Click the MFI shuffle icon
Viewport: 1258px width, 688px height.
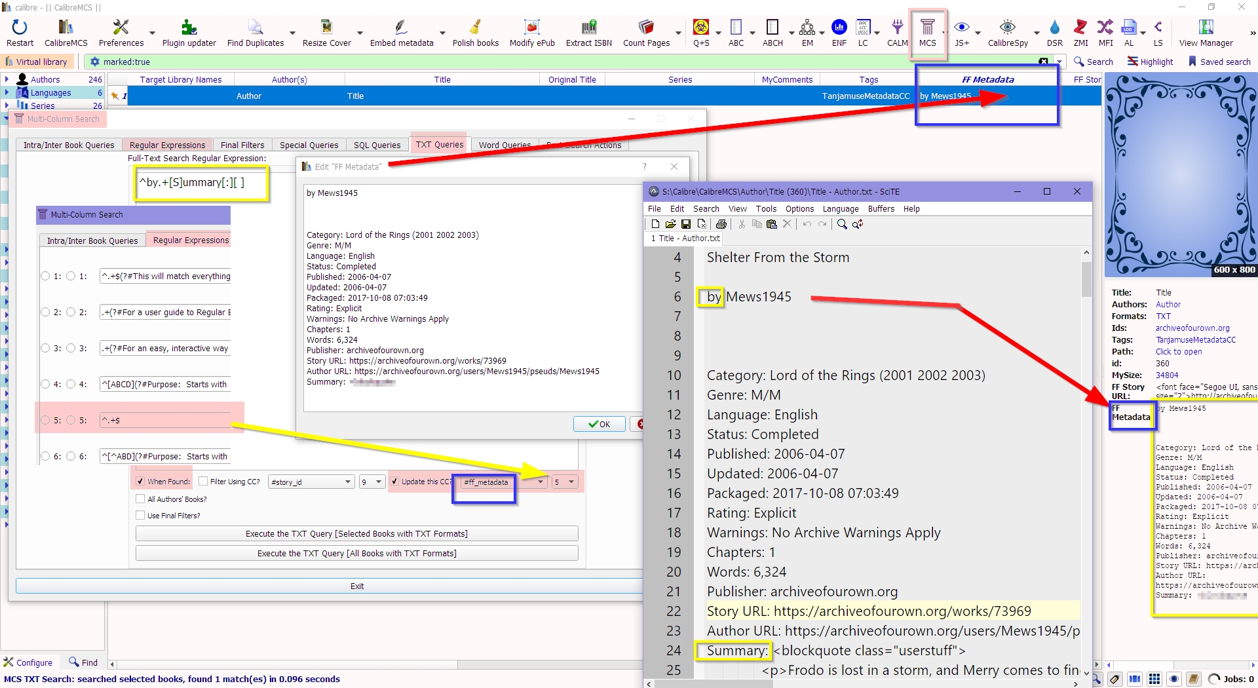[x=1105, y=28]
